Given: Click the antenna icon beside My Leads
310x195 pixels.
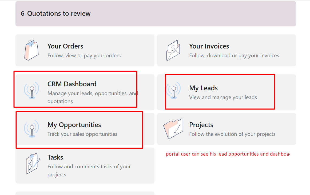Looking at the screenshot, I should (173, 91).
